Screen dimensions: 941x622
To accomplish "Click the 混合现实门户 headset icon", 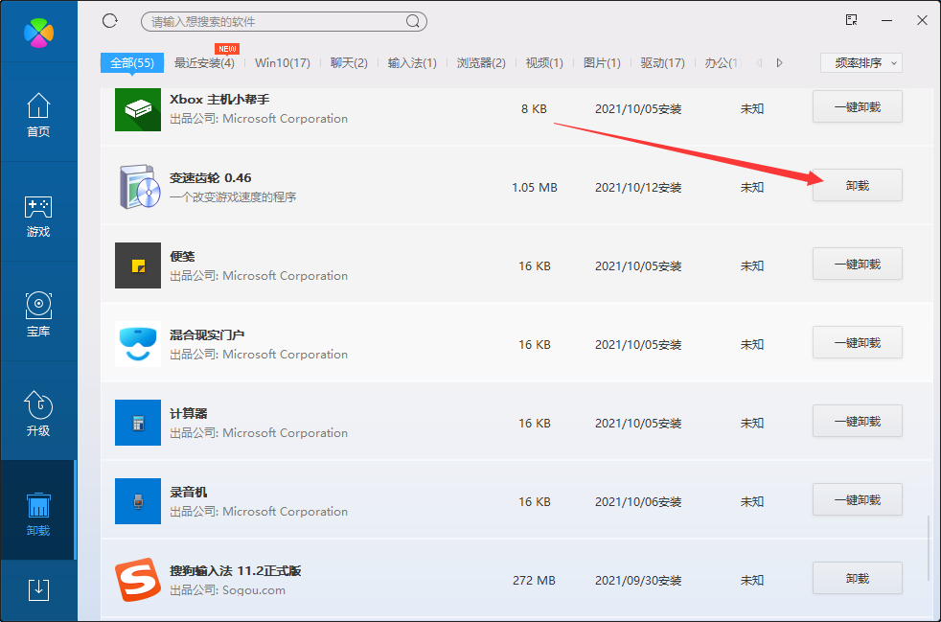I will pyautogui.click(x=138, y=344).
